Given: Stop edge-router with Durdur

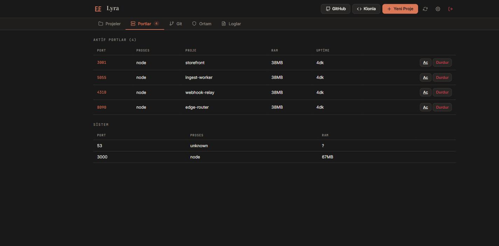Looking at the screenshot, I should (442, 107).
